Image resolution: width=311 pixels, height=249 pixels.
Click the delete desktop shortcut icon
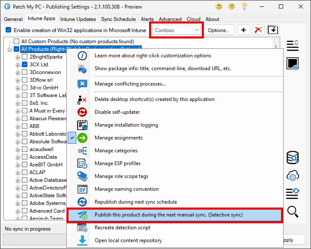[x=82, y=100]
